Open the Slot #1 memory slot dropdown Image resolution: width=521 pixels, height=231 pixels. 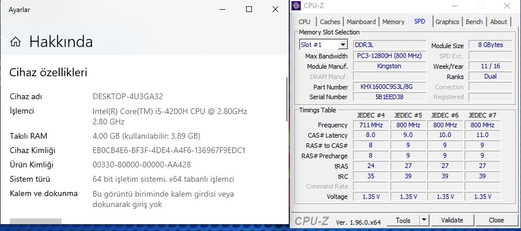[x=342, y=44]
